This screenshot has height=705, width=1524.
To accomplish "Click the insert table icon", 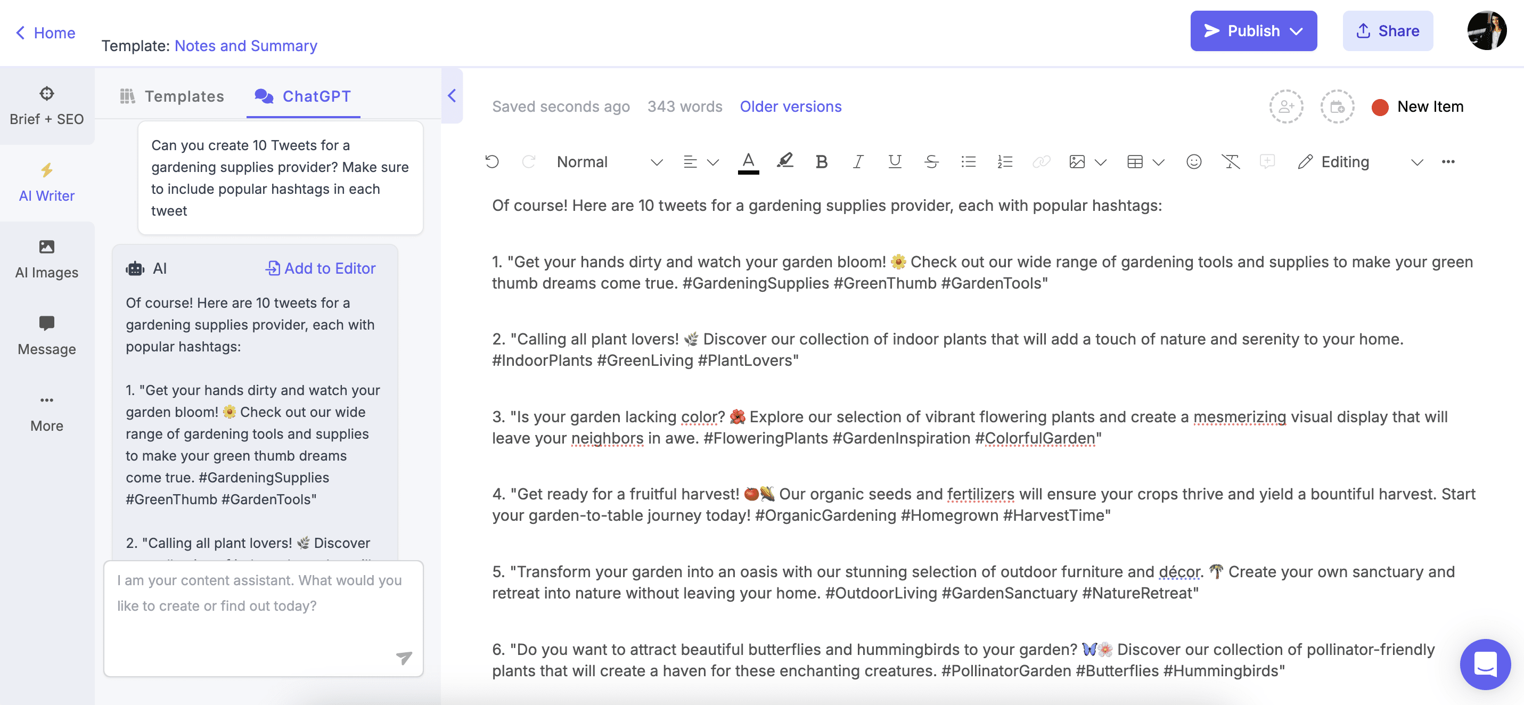I will click(x=1135, y=161).
